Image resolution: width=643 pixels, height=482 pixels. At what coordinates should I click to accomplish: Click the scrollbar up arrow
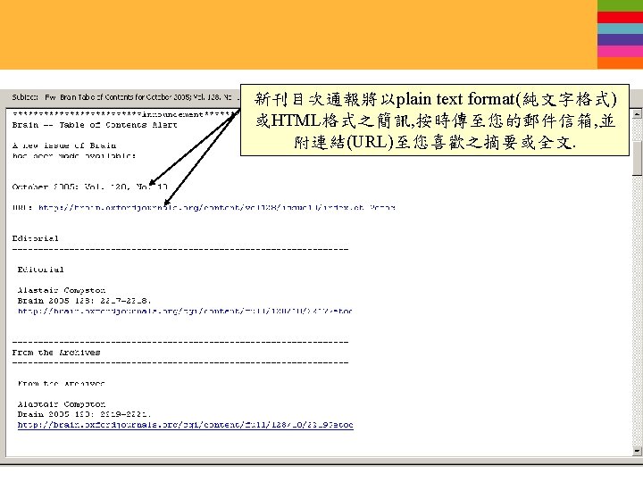coord(637,113)
